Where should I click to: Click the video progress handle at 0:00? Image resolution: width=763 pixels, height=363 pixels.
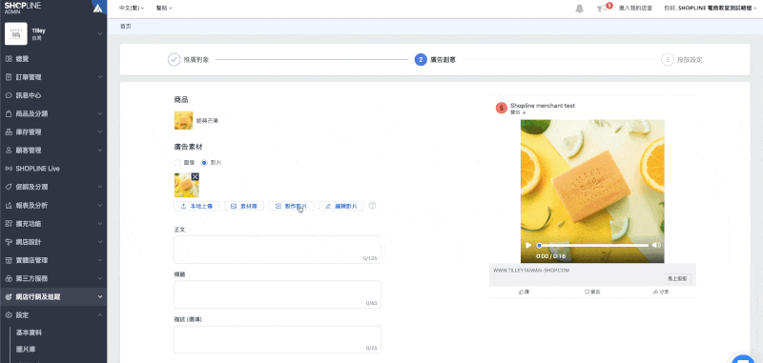tap(539, 246)
